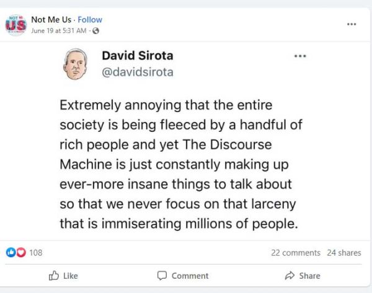Click the blue Like reaction icon
The image size is (372, 293).
(10, 253)
